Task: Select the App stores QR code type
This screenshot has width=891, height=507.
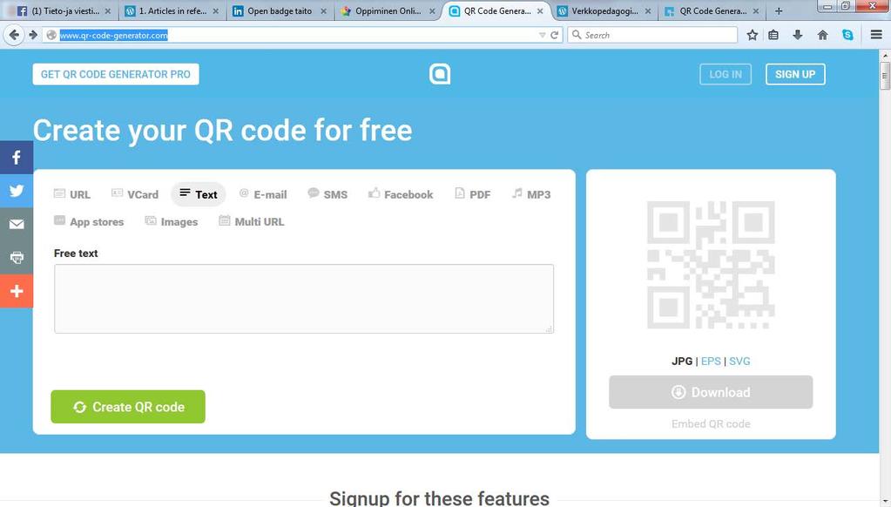Action: tap(89, 221)
